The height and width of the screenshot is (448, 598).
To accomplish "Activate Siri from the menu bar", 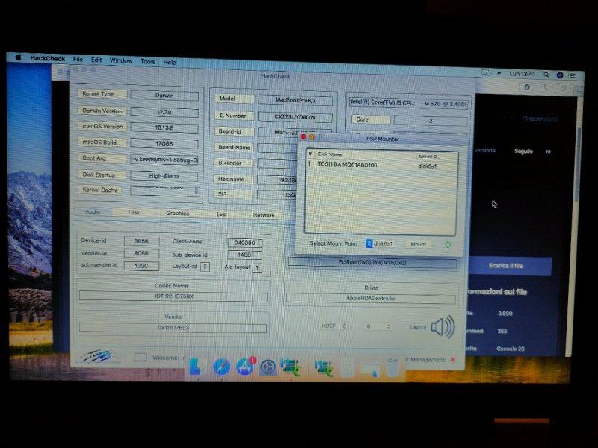I will [559, 75].
